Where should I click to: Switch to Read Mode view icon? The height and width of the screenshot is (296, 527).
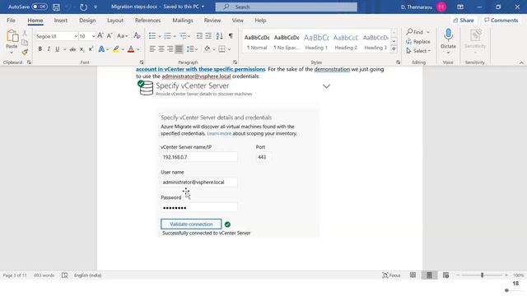[413, 275]
